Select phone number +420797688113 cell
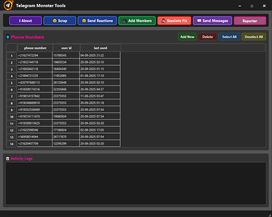The height and width of the screenshot is (217, 272). [35, 82]
